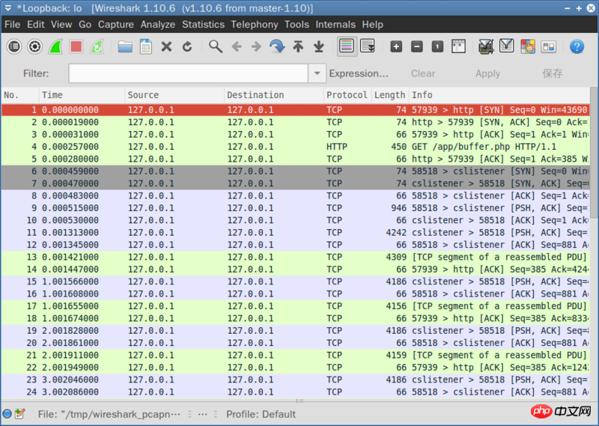Toggle packet list colorization
This screenshot has width=599, height=426.
(x=347, y=46)
